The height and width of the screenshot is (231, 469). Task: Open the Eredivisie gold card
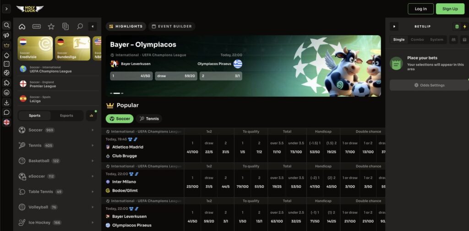35,49
